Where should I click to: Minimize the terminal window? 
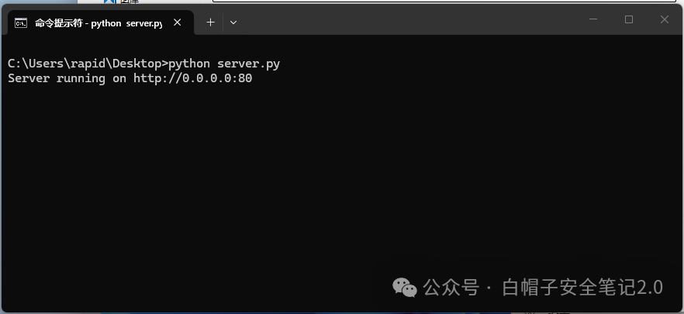tap(593, 19)
